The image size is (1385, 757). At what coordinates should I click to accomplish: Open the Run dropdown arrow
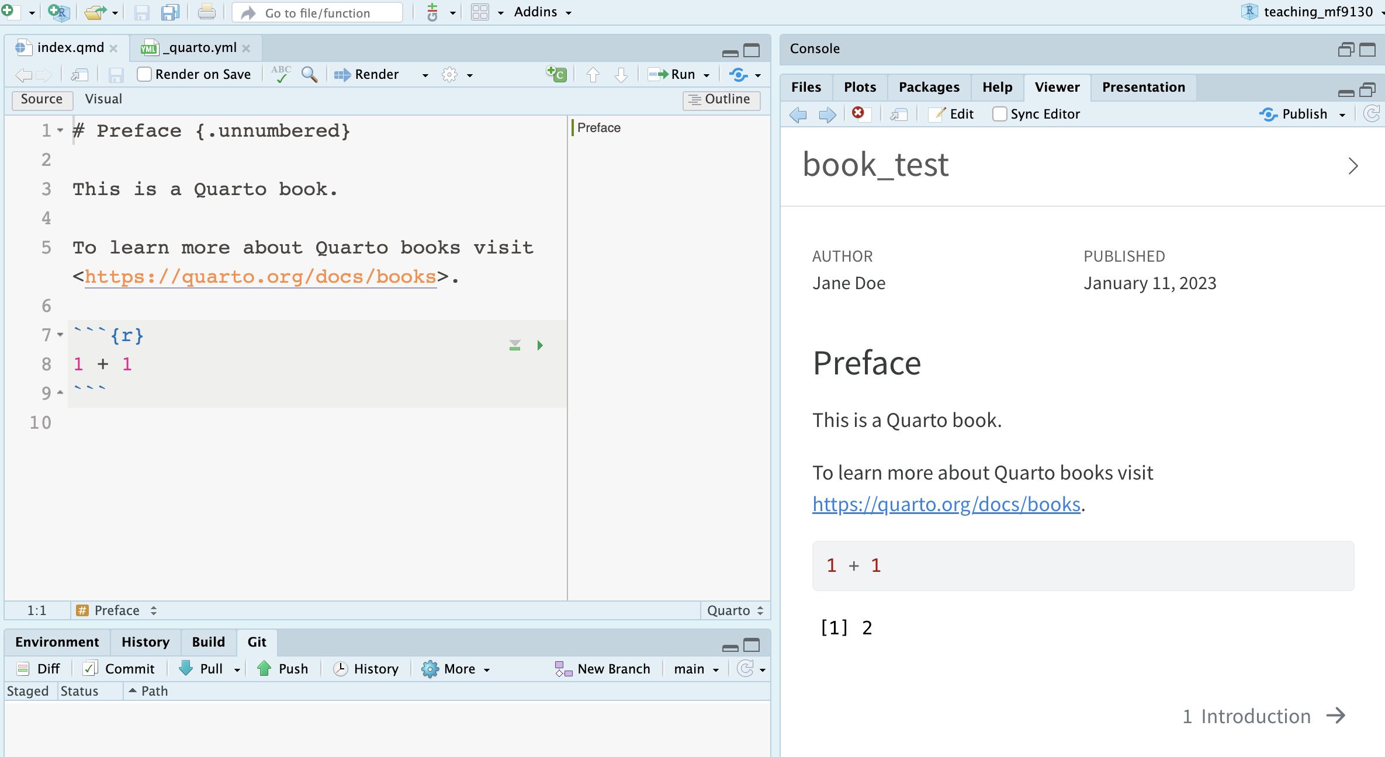coord(707,75)
